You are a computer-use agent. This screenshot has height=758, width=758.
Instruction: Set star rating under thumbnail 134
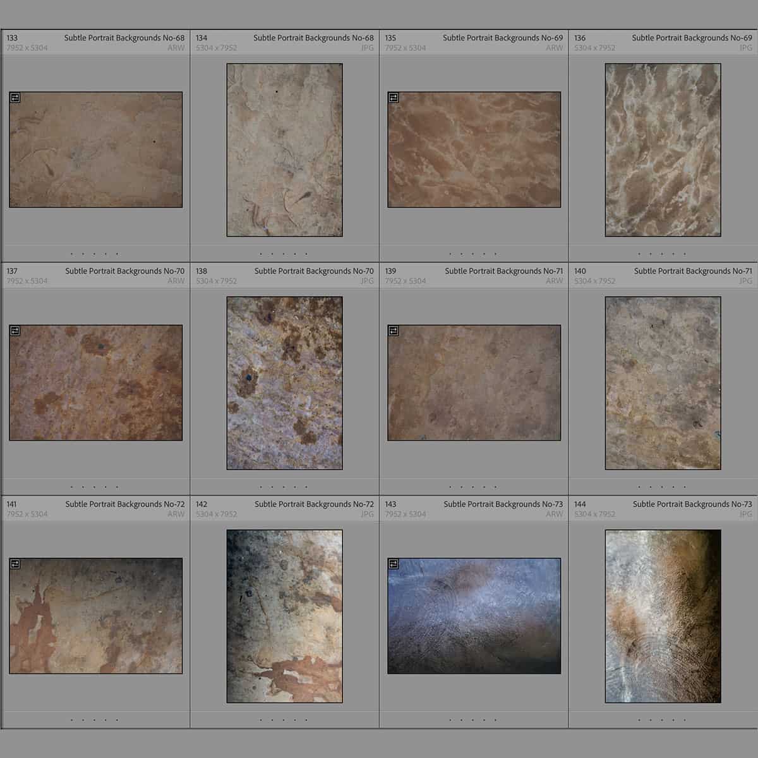click(x=284, y=254)
